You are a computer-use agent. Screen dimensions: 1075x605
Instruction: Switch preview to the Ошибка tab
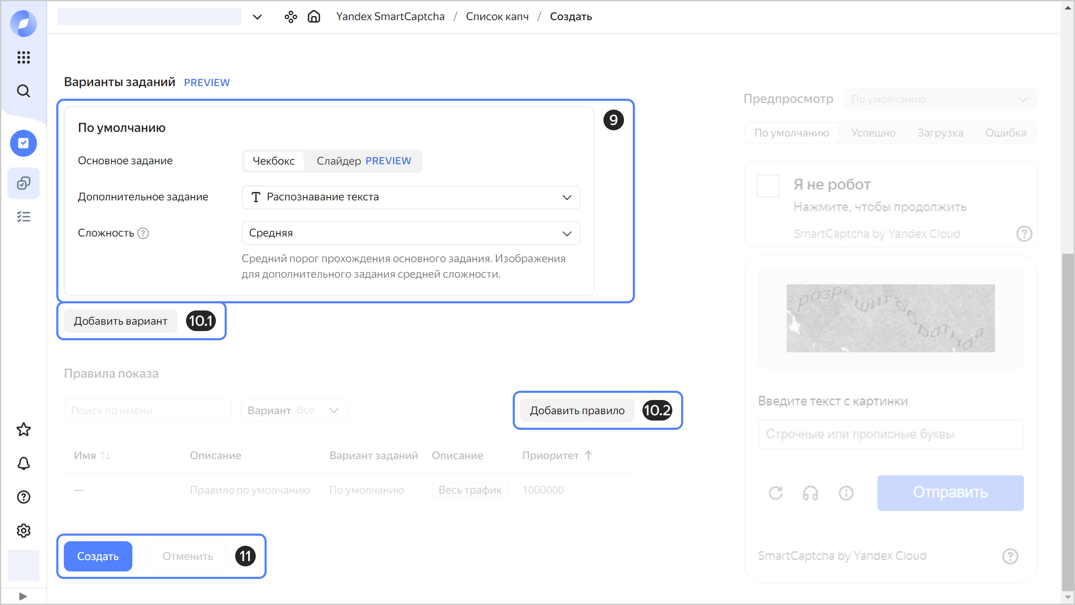1005,133
